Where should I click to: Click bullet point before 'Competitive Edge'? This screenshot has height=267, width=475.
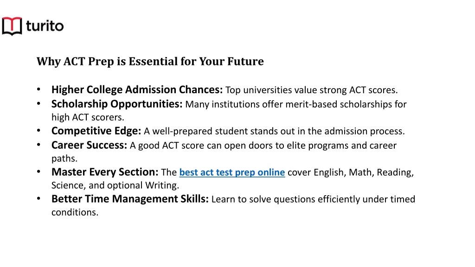tap(39, 130)
